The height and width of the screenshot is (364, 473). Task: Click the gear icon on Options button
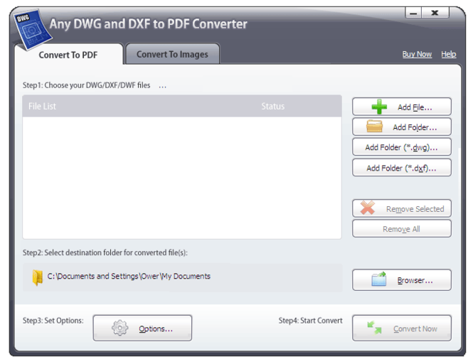pos(120,328)
